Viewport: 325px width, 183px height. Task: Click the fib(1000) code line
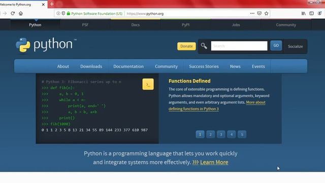(56, 124)
